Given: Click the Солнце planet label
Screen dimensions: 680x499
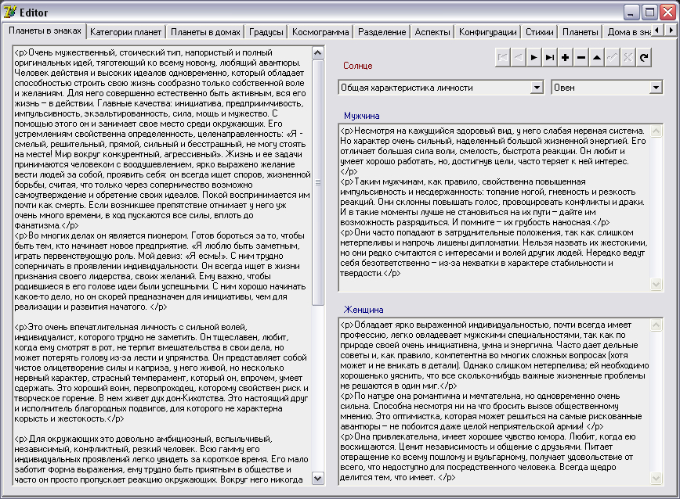Looking at the screenshot, I should (358, 66).
